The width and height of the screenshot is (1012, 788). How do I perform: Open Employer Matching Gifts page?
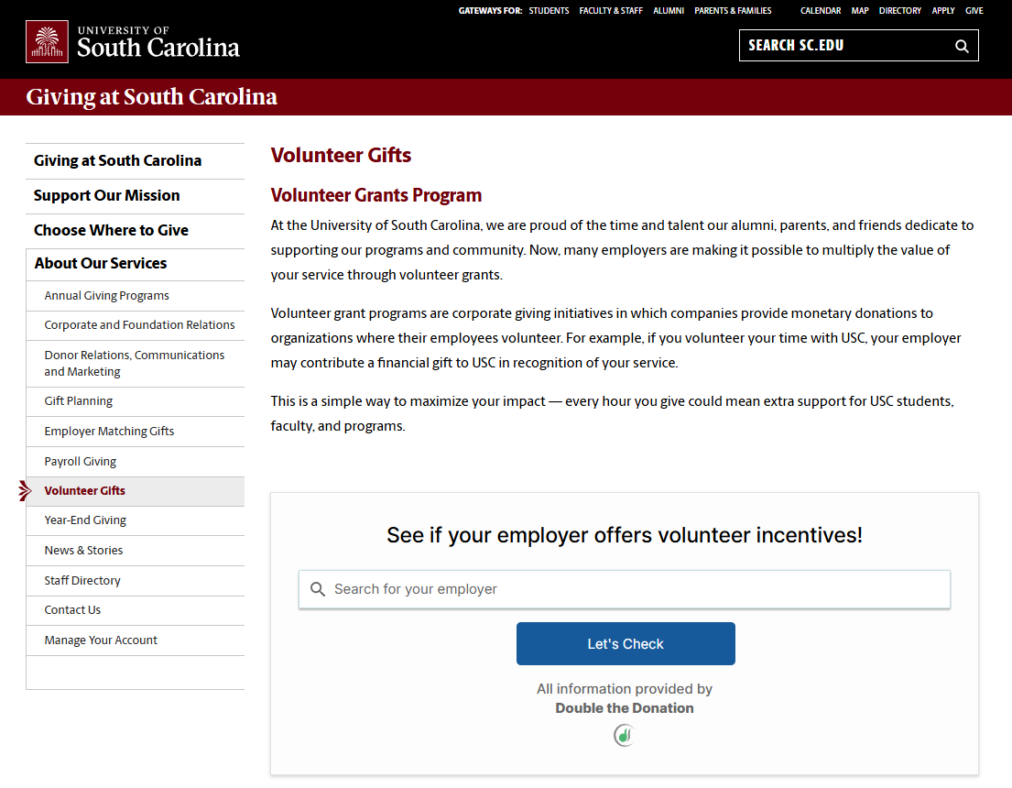tap(109, 432)
